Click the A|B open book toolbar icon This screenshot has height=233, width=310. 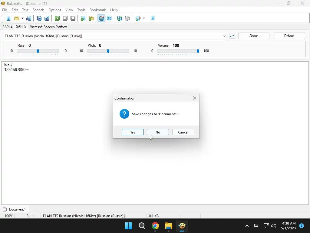point(109,18)
